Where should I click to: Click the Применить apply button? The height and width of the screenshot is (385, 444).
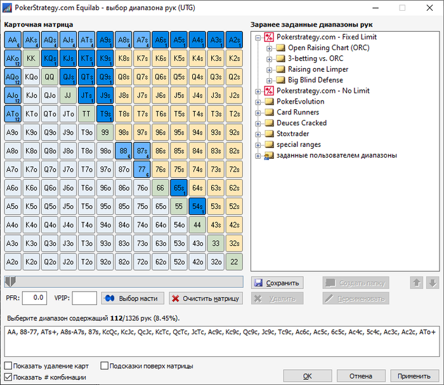414,376
